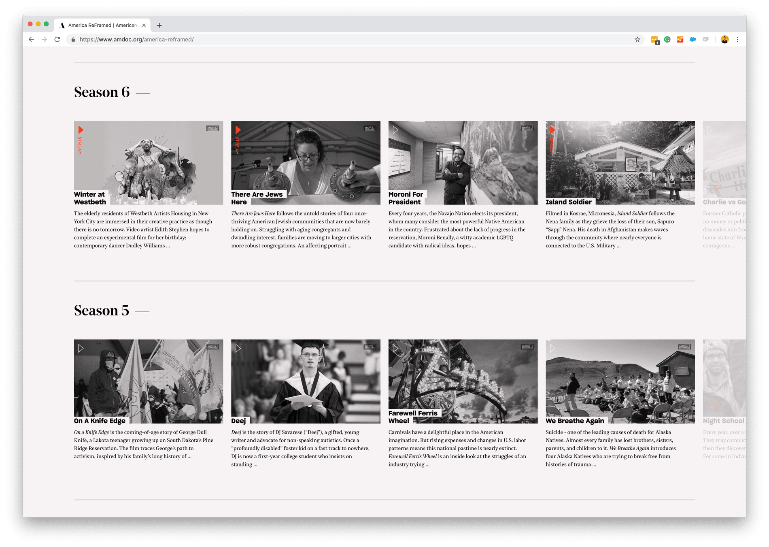Click the play icon on Farewell Ferris Wheel thumbnail
Image resolution: width=769 pixels, height=547 pixels.
395,348
